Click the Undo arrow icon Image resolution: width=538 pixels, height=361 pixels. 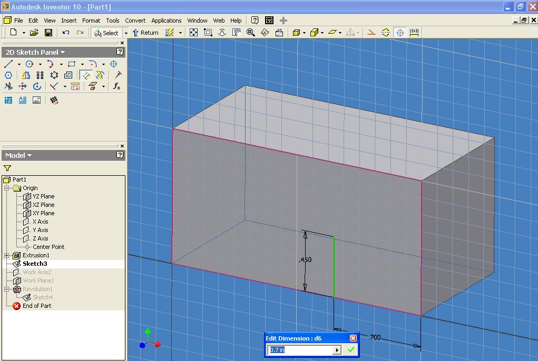[65, 33]
